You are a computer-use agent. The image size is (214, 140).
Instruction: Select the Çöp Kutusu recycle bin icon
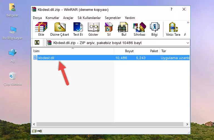click(13, 79)
